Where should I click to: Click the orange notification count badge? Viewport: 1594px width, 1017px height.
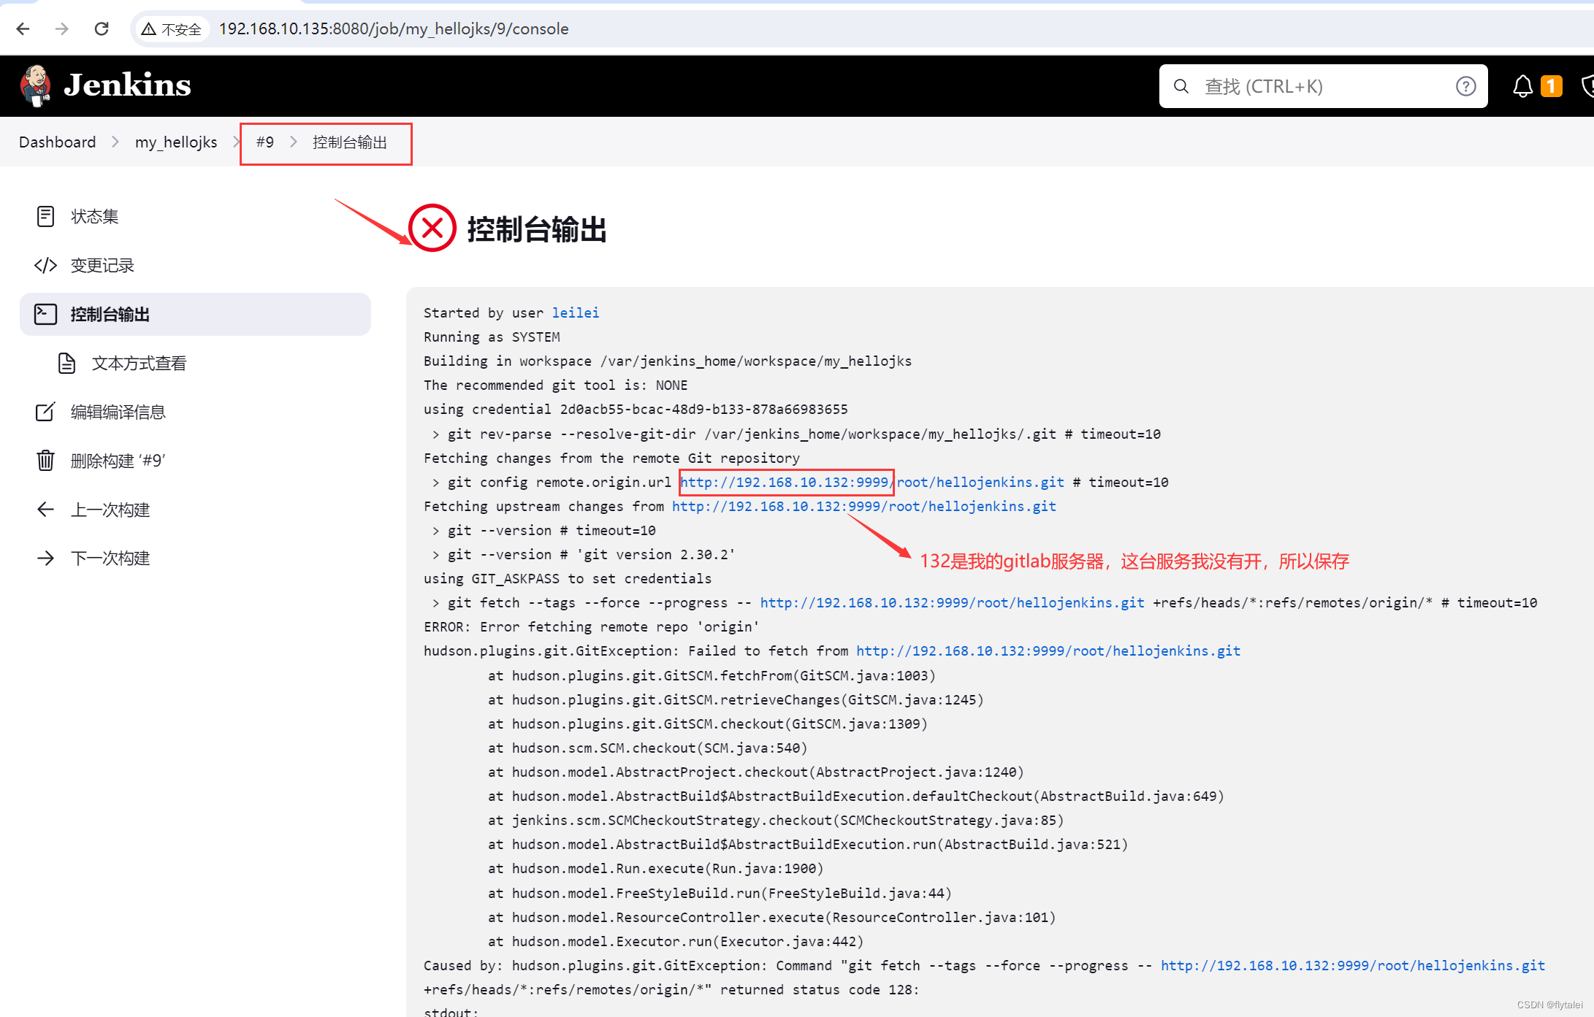(x=1552, y=86)
